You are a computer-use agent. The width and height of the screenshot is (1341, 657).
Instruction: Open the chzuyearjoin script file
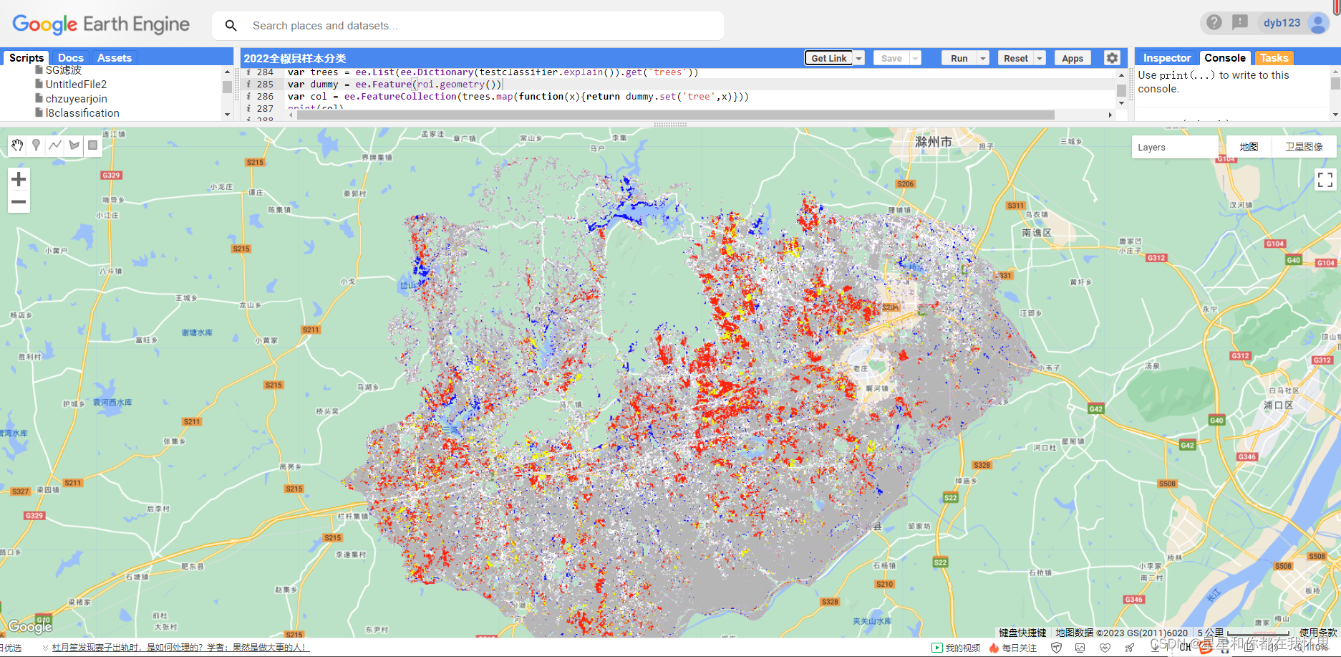pyautogui.click(x=76, y=99)
